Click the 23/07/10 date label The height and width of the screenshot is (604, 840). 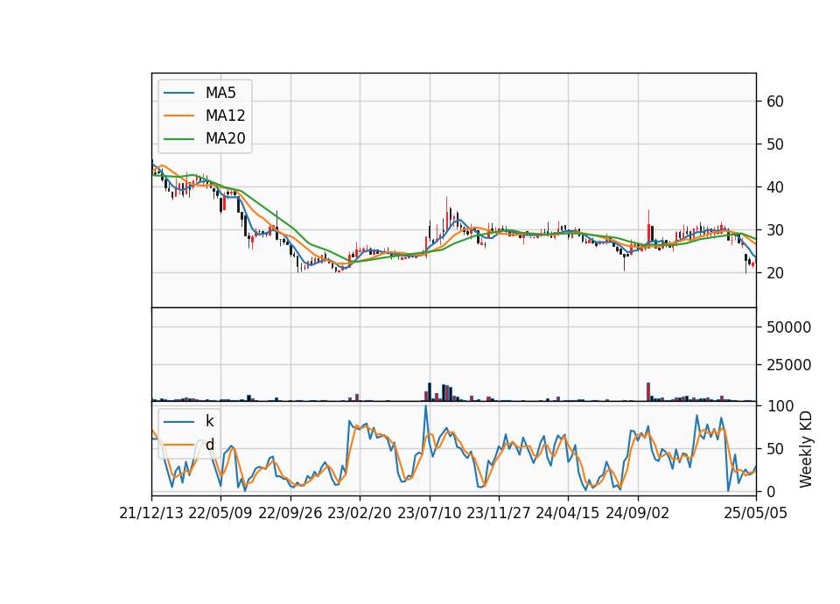coord(429,514)
